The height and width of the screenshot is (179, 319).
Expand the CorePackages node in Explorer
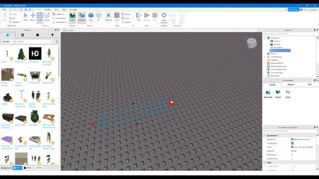265,57
